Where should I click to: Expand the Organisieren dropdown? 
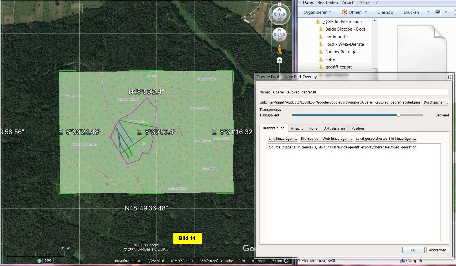(x=317, y=12)
